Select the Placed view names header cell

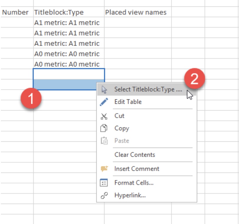(x=138, y=12)
